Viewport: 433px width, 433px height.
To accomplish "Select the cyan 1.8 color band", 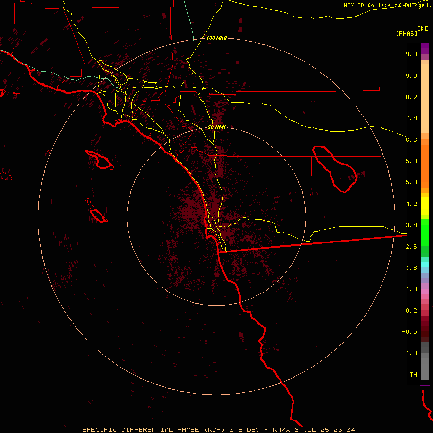I will 425,264.
